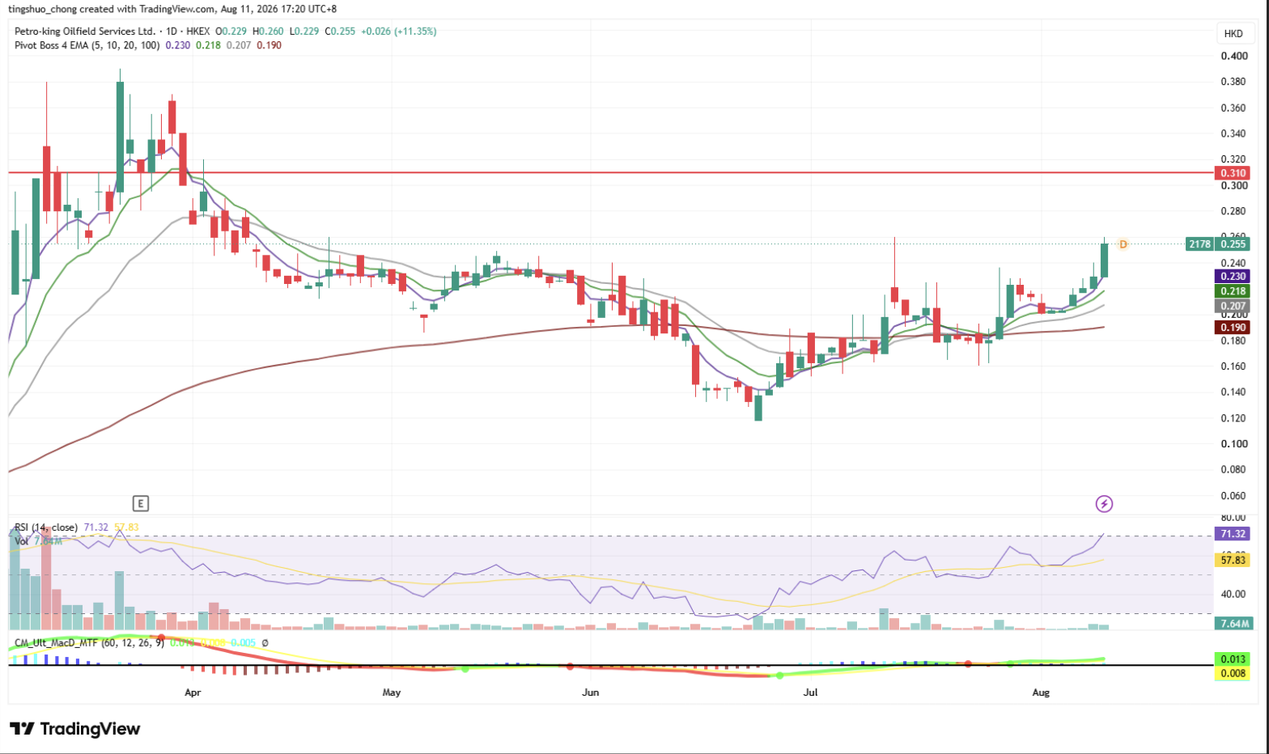Click the Jul label on the time axis

coord(810,693)
